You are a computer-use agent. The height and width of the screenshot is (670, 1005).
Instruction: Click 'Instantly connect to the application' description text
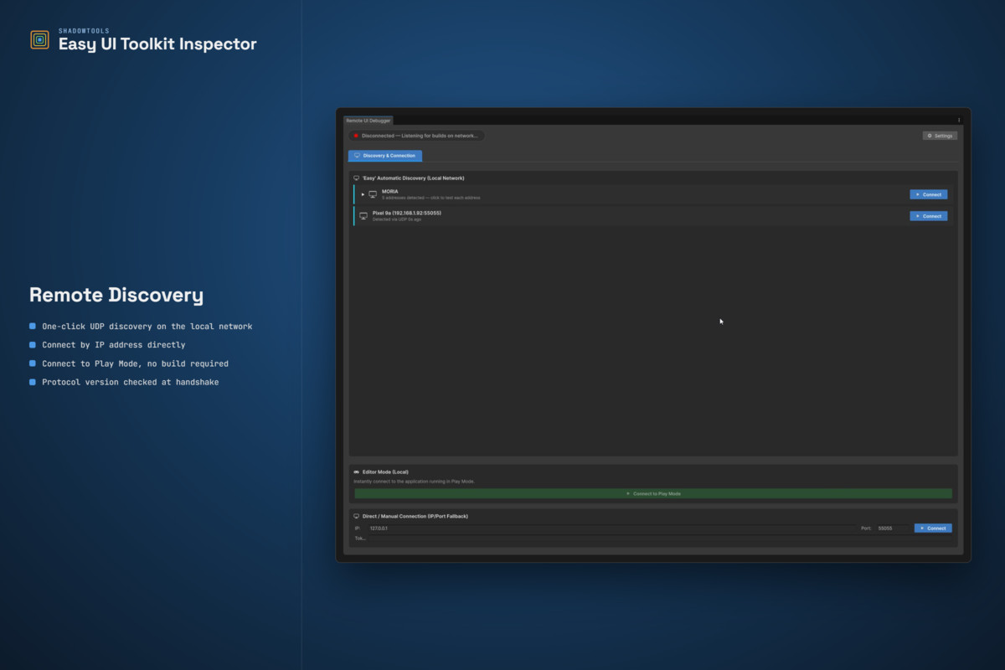(x=415, y=482)
